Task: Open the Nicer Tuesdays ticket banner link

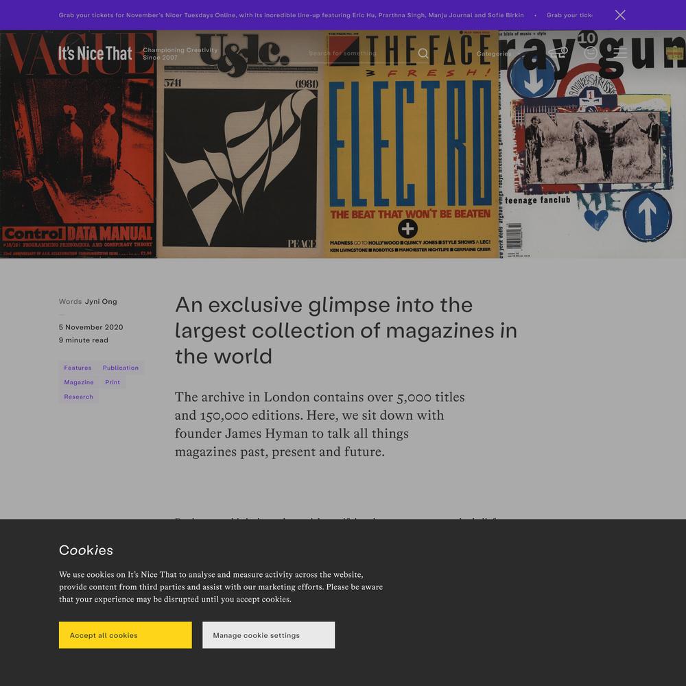Action: pyautogui.click(x=291, y=15)
